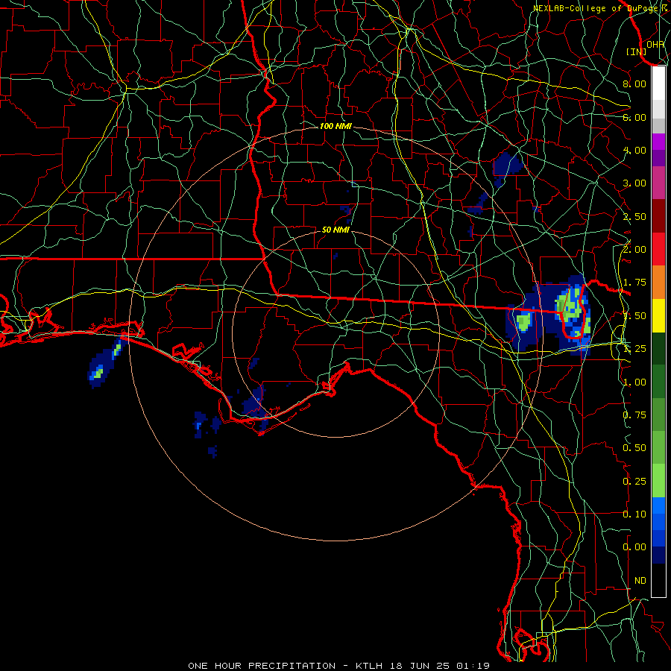Click the bright purple legend swatch

tap(658, 142)
